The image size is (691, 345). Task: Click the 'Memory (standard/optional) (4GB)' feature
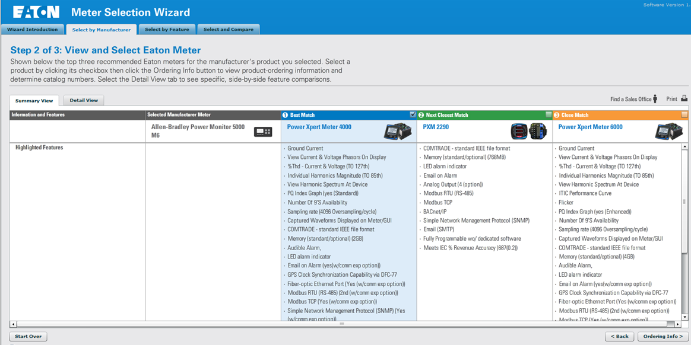pos(597,257)
